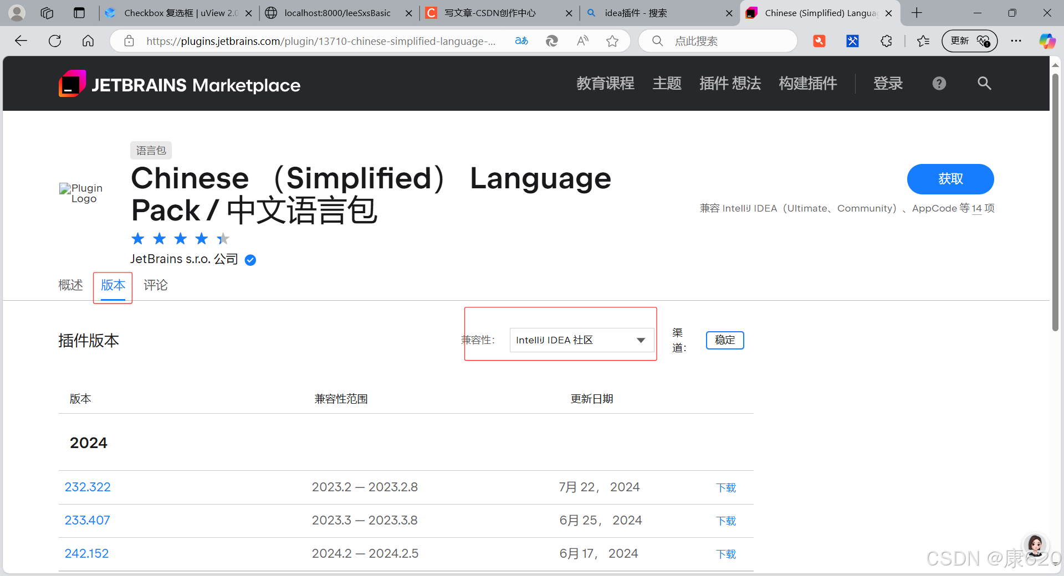The height and width of the screenshot is (576, 1064).
Task: Click the JetBrains s.r.o. 公司 vendor name
Action: [184, 259]
